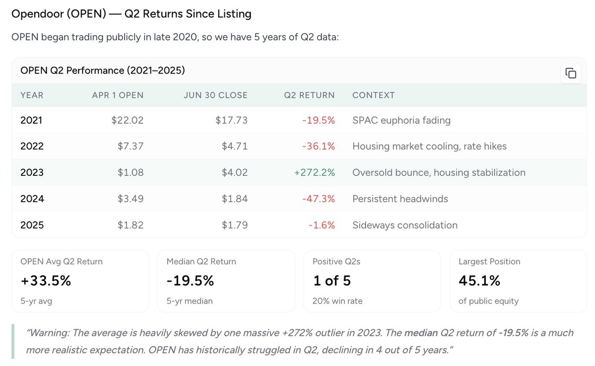This screenshot has height=366, width=595.
Task: Click the 2021 row year cell
Action: tap(32, 120)
